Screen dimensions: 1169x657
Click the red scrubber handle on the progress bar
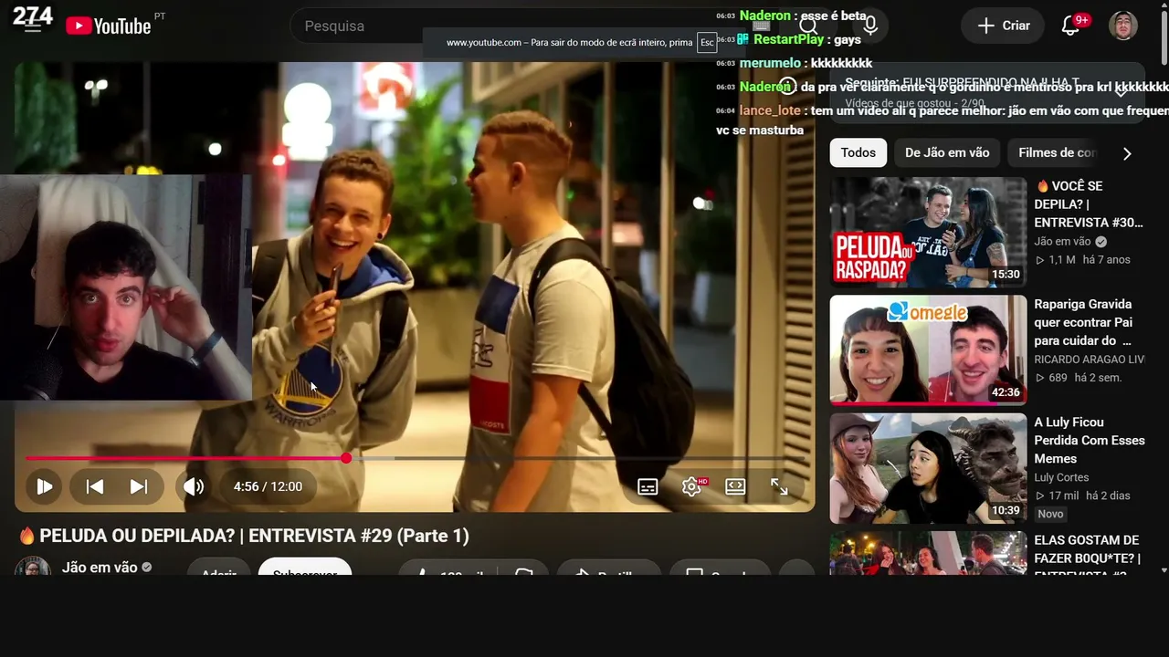click(346, 458)
